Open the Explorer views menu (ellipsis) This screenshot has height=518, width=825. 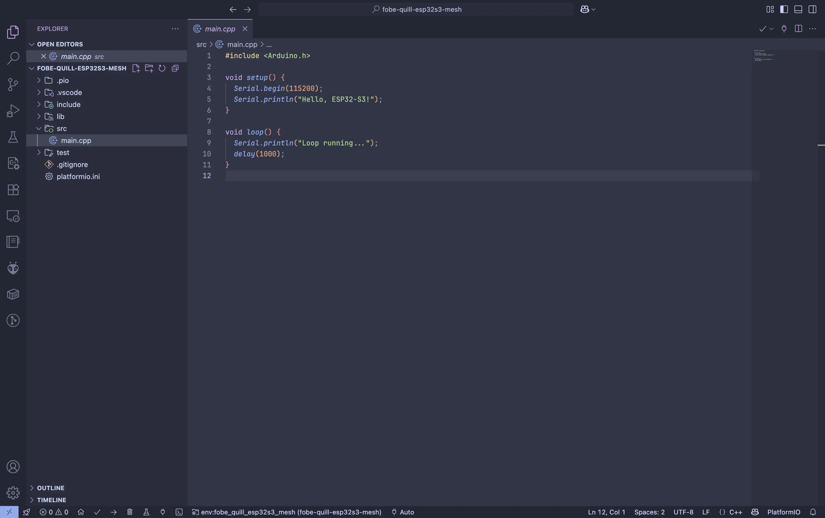coord(175,29)
